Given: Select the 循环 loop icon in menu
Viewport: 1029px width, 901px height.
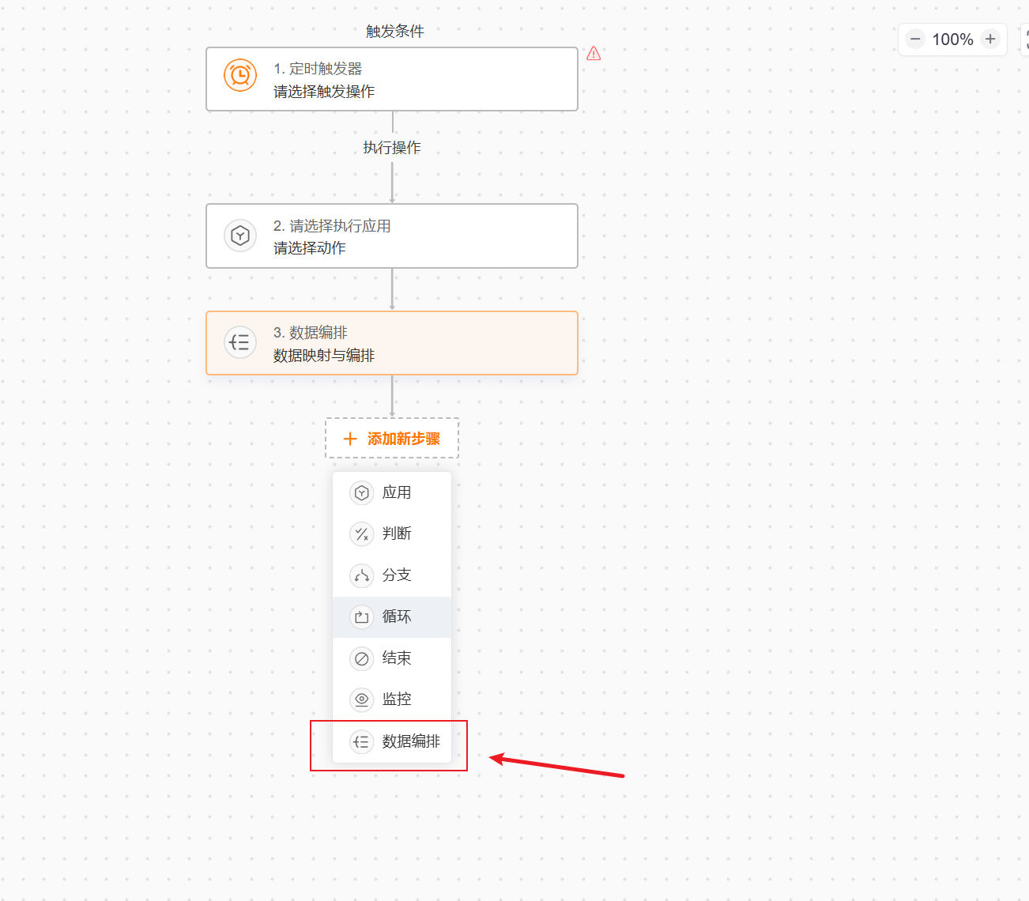Looking at the screenshot, I should [x=362, y=617].
